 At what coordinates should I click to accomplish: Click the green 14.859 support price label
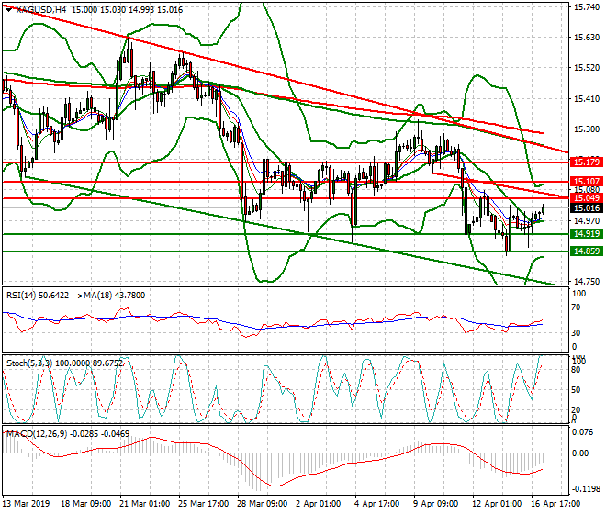tap(587, 251)
